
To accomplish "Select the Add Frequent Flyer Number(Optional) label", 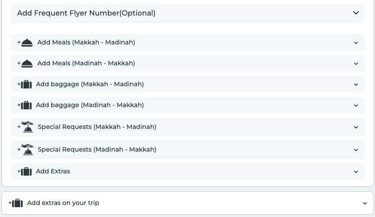I will point(86,13).
